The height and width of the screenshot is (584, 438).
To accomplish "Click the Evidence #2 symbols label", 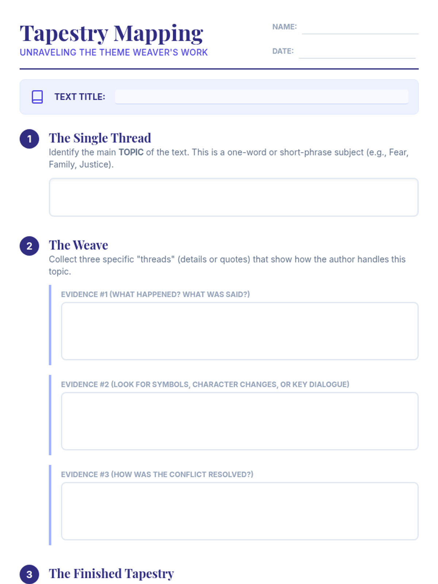I will click(205, 384).
